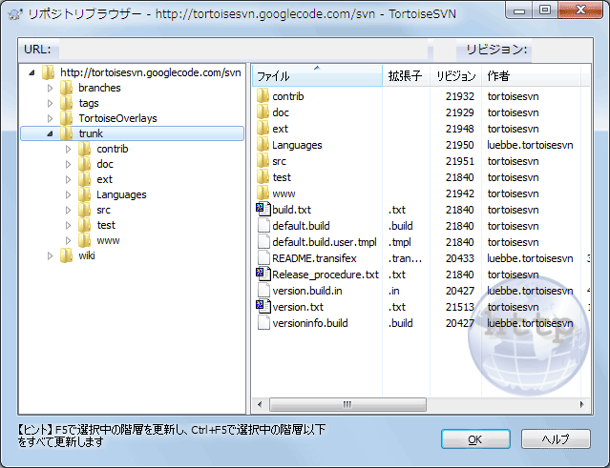
Task: Collapse the repository root node
Action: (x=32, y=72)
